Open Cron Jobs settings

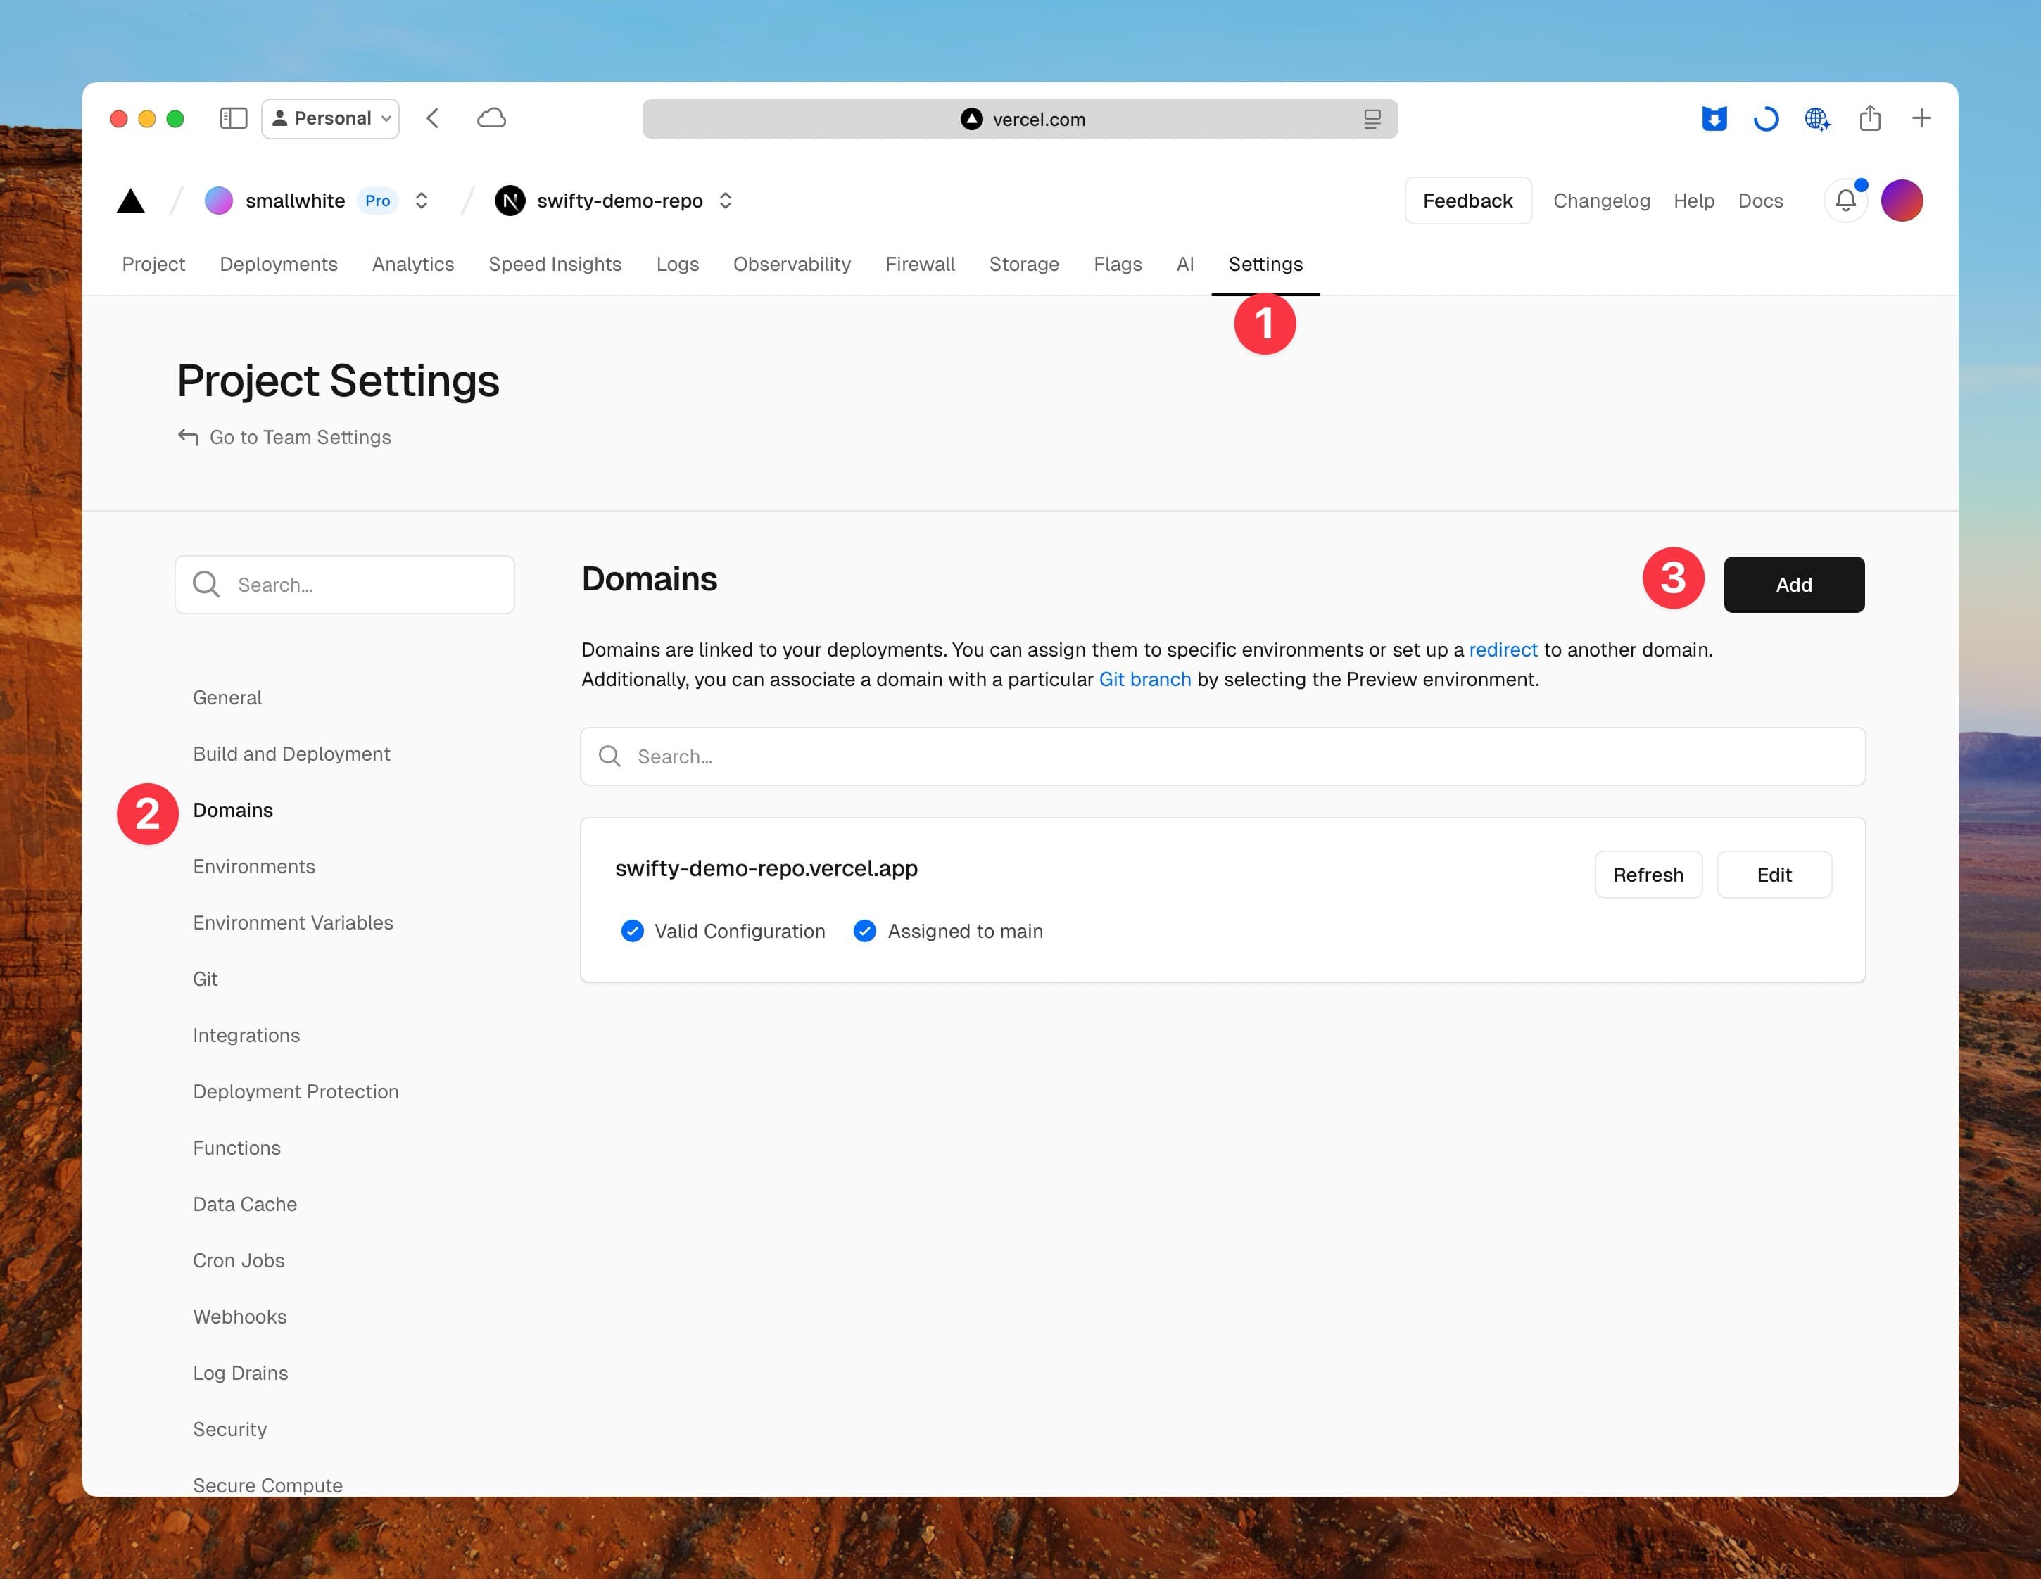point(239,1260)
